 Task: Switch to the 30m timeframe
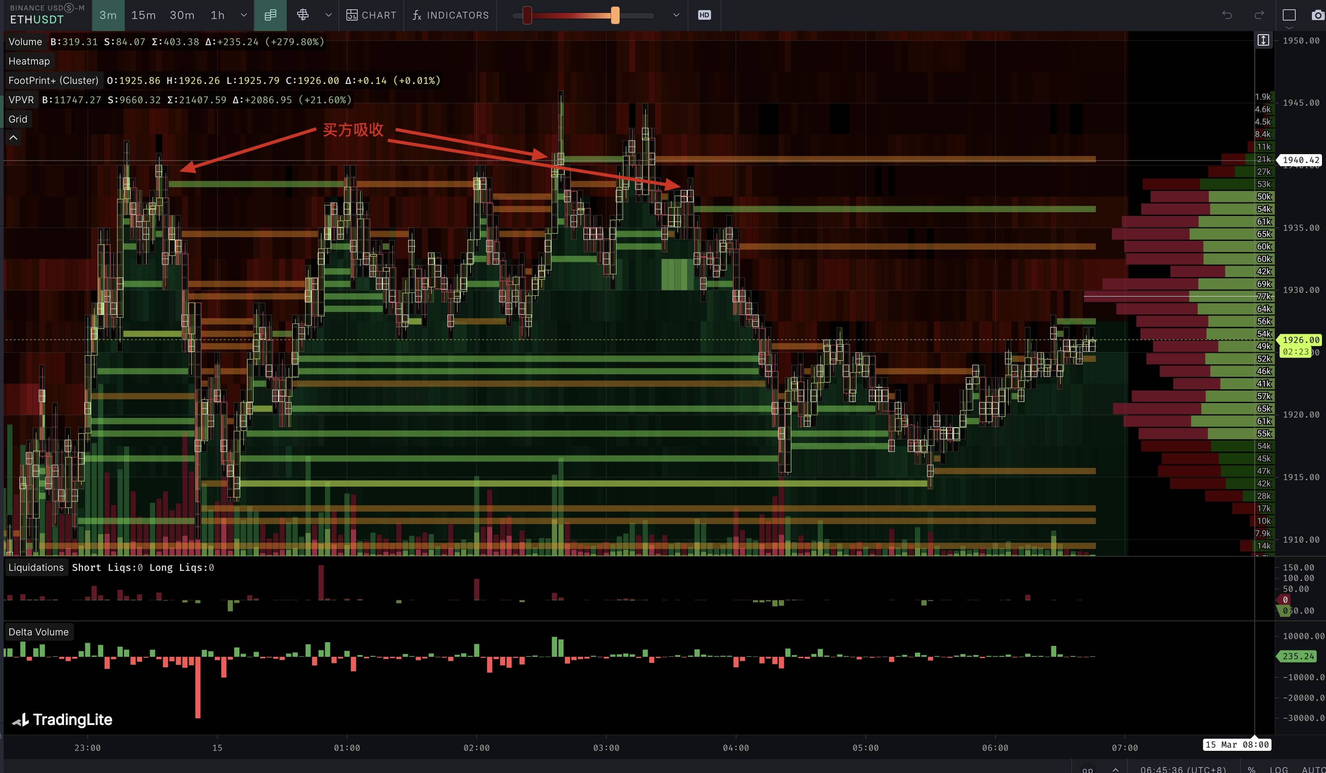182,15
